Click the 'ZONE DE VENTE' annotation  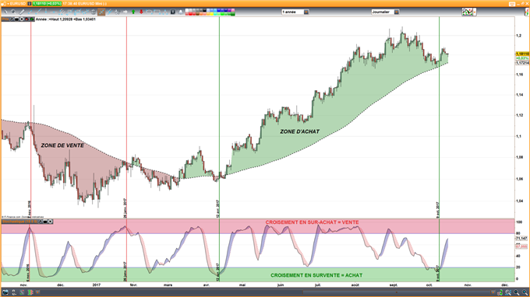click(62, 145)
